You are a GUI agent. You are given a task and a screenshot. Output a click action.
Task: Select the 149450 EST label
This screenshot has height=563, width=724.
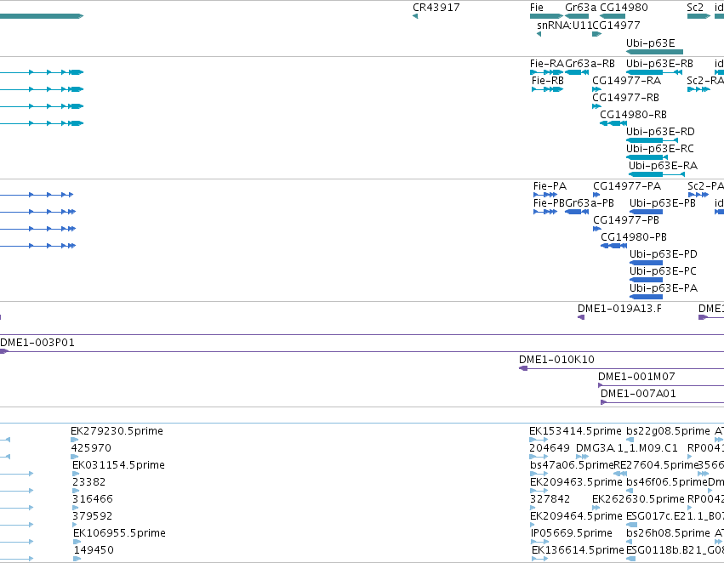pyautogui.click(x=94, y=551)
